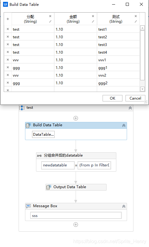Select the test3 cell
149x247 pixels.
(118, 44)
